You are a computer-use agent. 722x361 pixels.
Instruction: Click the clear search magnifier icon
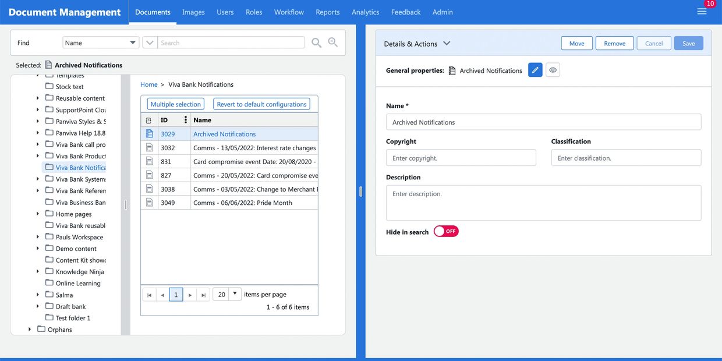click(333, 43)
